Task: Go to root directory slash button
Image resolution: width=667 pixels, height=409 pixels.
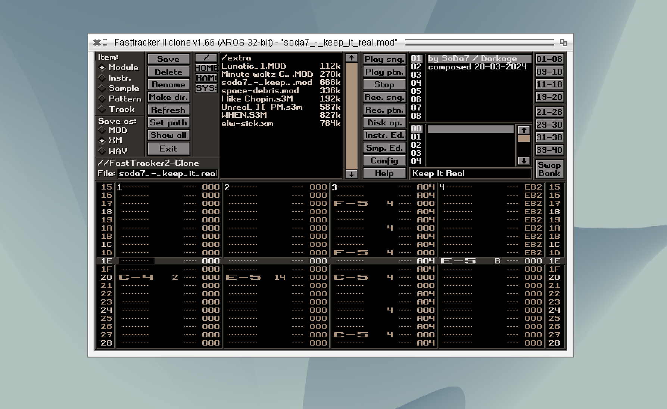Action: [x=206, y=58]
